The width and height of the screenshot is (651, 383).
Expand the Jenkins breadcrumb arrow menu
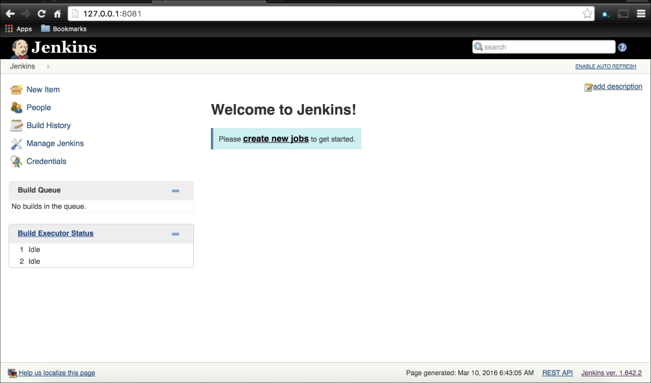[48, 66]
